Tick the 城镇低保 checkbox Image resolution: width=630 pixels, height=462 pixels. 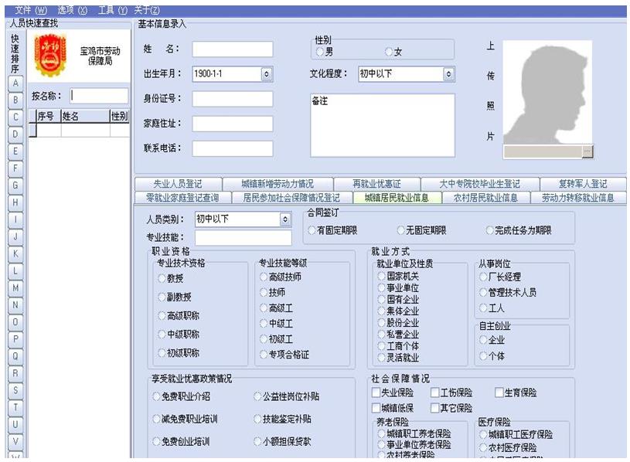[x=376, y=408]
